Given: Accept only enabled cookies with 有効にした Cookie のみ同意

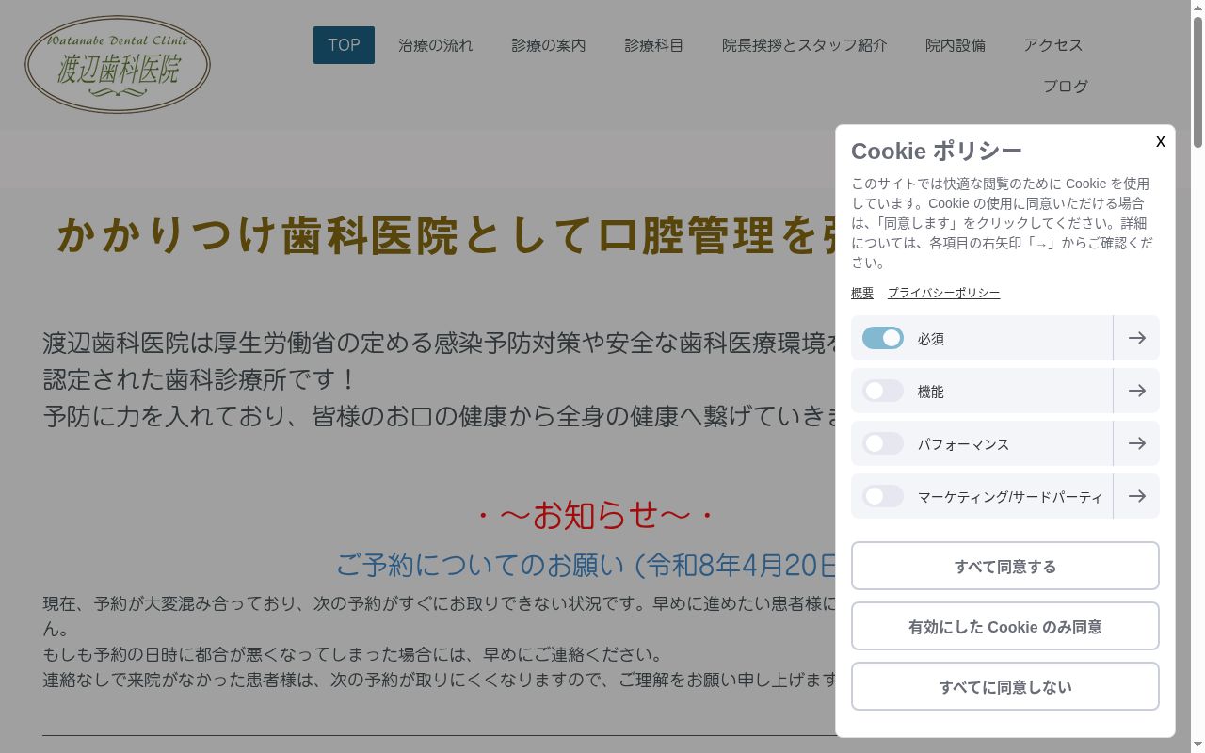Looking at the screenshot, I should click(1005, 626).
